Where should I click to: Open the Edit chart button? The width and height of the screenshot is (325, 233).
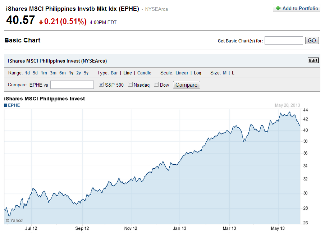pyautogui.click(x=313, y=60)
